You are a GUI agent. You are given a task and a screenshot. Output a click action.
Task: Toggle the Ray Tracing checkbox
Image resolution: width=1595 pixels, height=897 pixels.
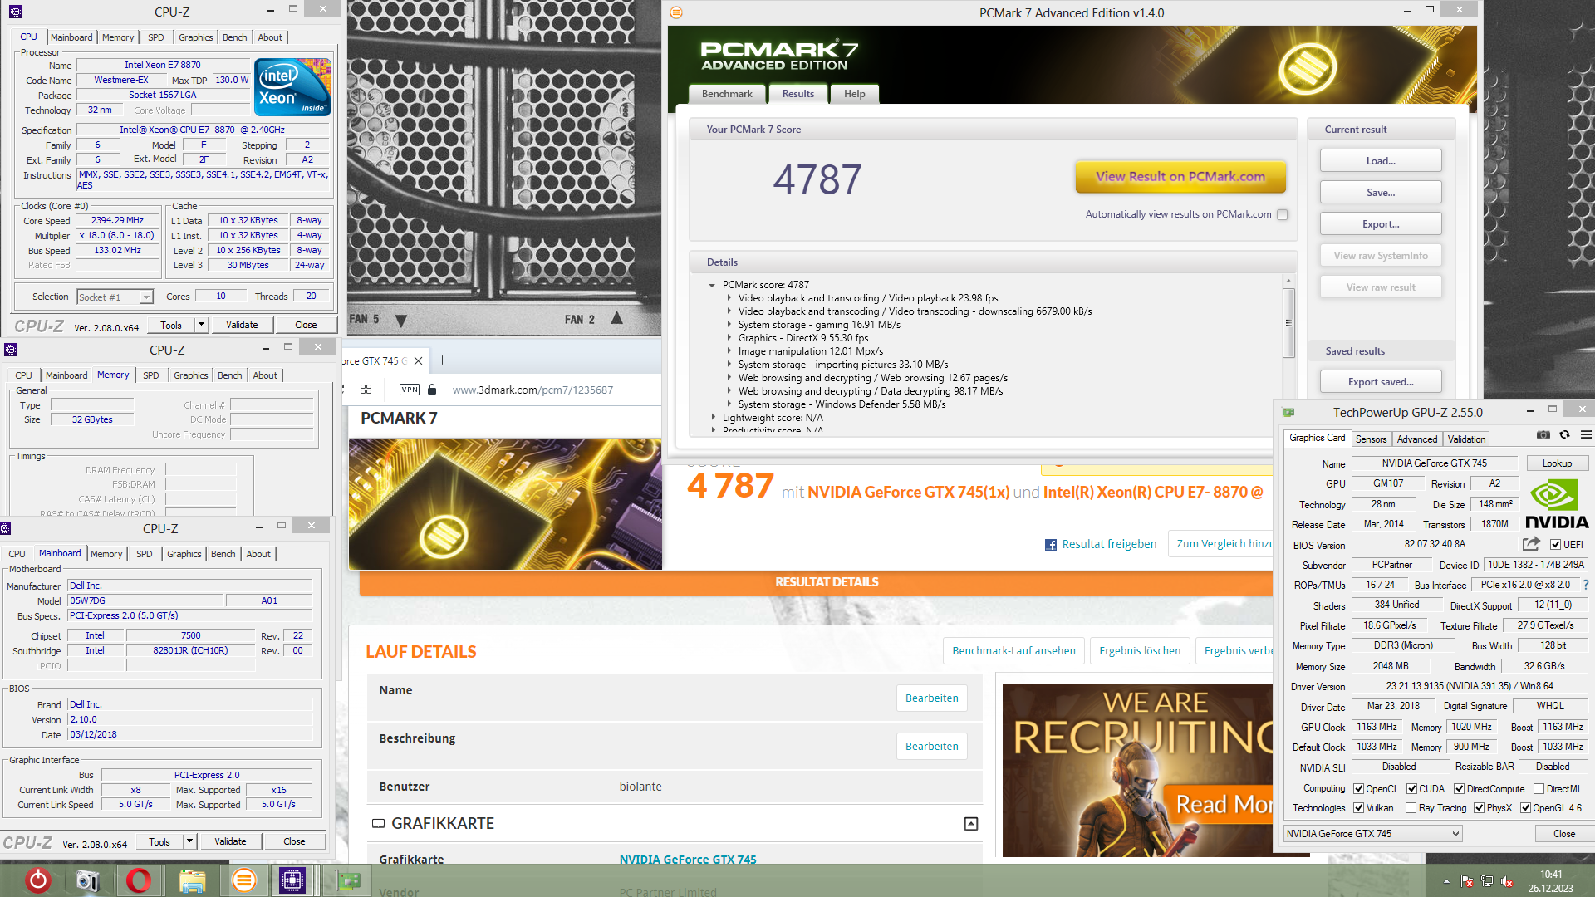(1411, 808)
